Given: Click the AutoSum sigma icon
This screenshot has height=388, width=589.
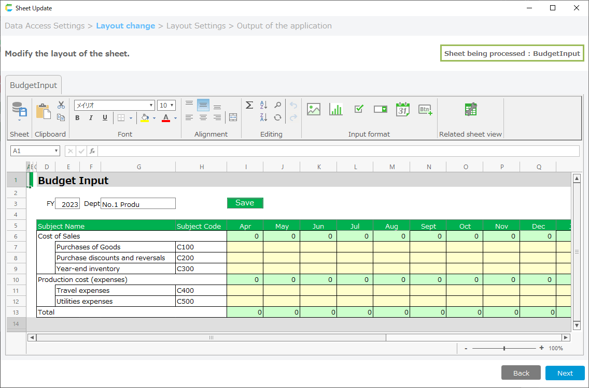Looking at the screenshot, I should [249, 105].
